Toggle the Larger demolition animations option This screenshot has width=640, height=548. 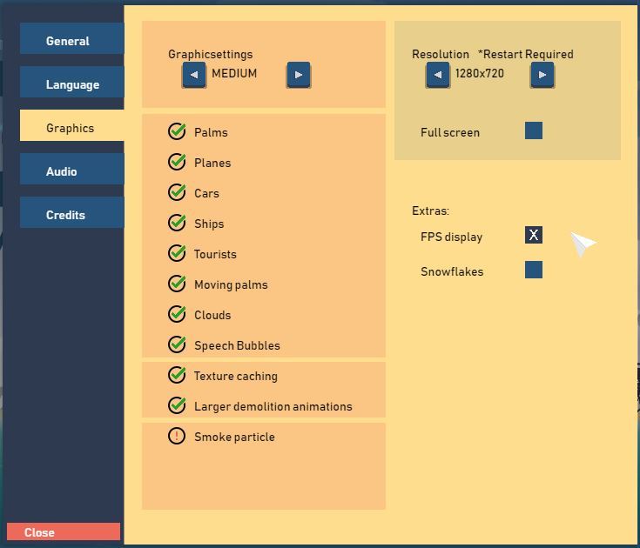(177, 405)
